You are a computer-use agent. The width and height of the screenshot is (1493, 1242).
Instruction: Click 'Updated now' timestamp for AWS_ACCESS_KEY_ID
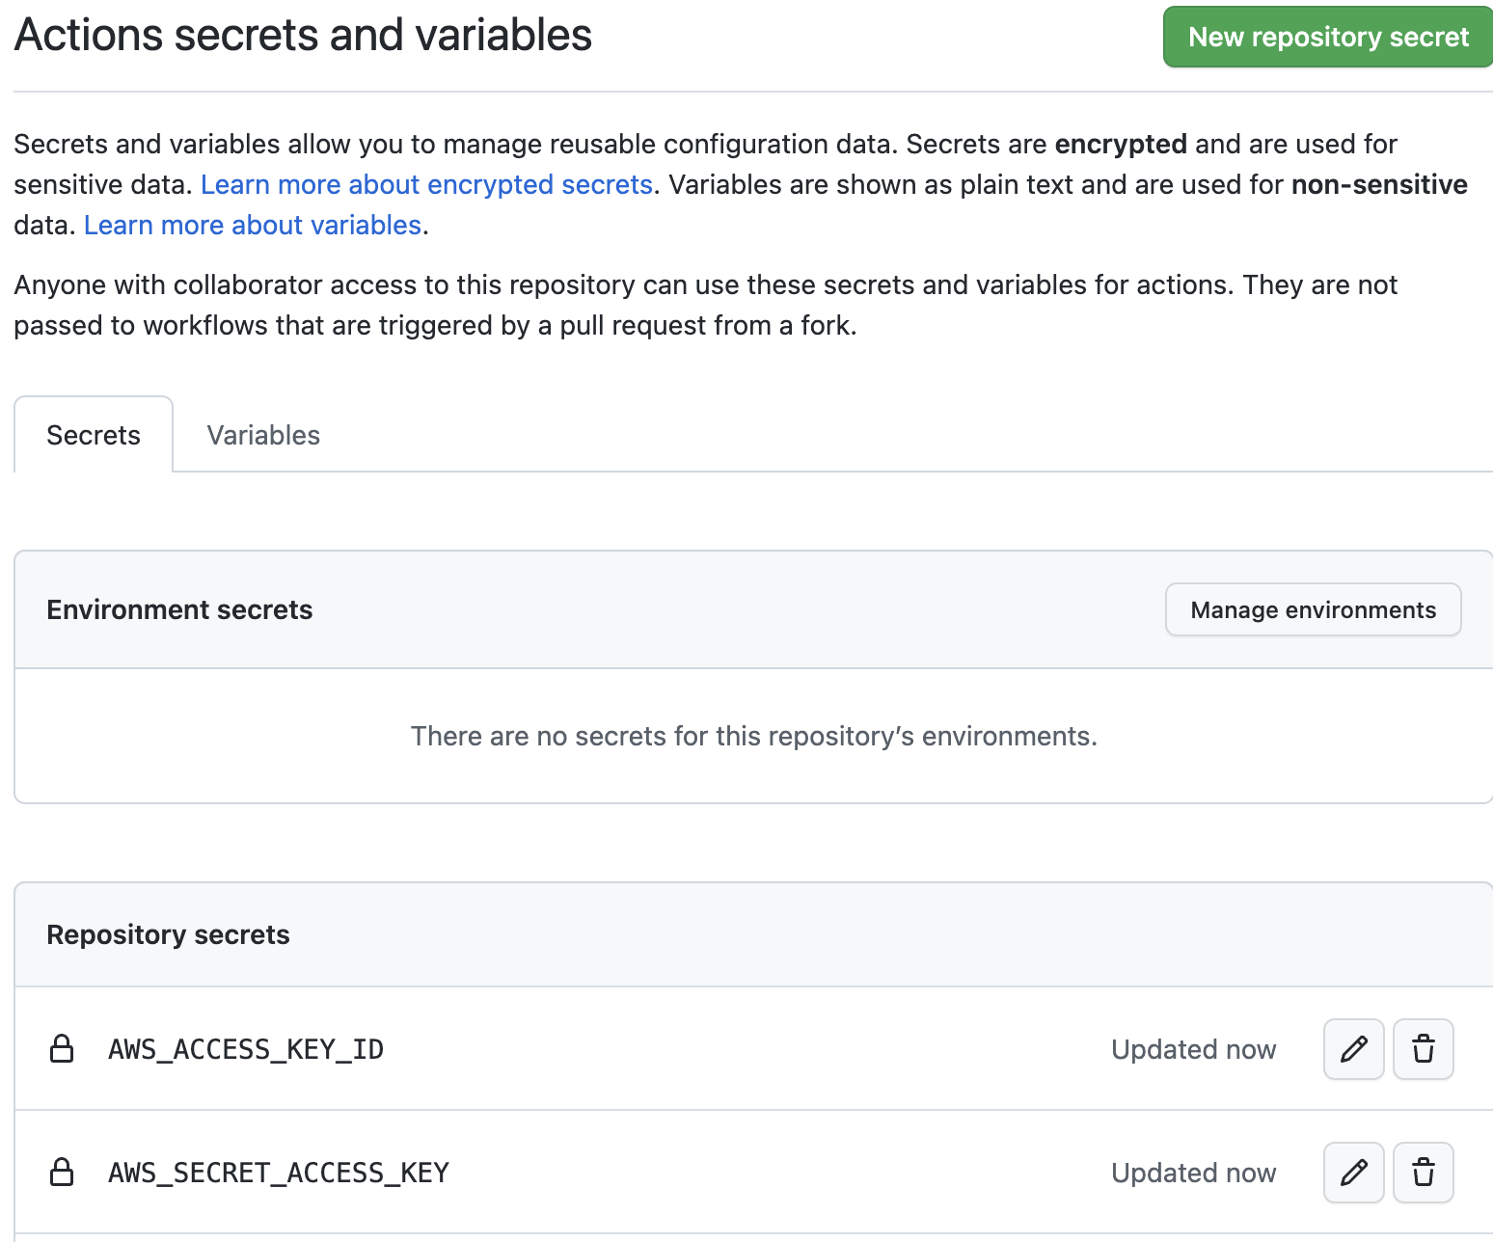coord(1193,1049)
